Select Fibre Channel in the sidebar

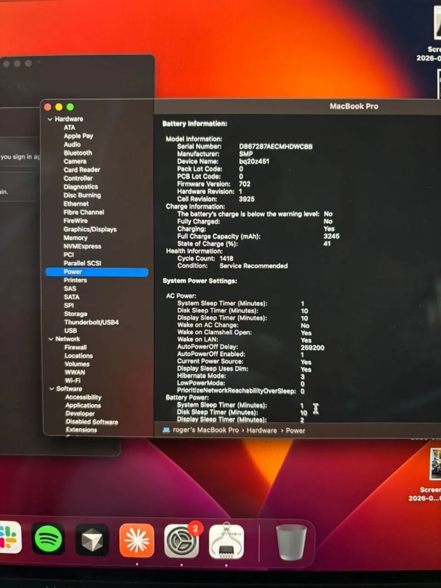coord(84,212)
